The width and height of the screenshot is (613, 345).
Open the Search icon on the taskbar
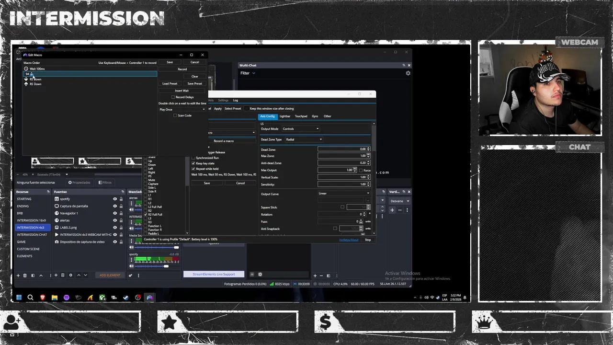click(x=30, y=298)
